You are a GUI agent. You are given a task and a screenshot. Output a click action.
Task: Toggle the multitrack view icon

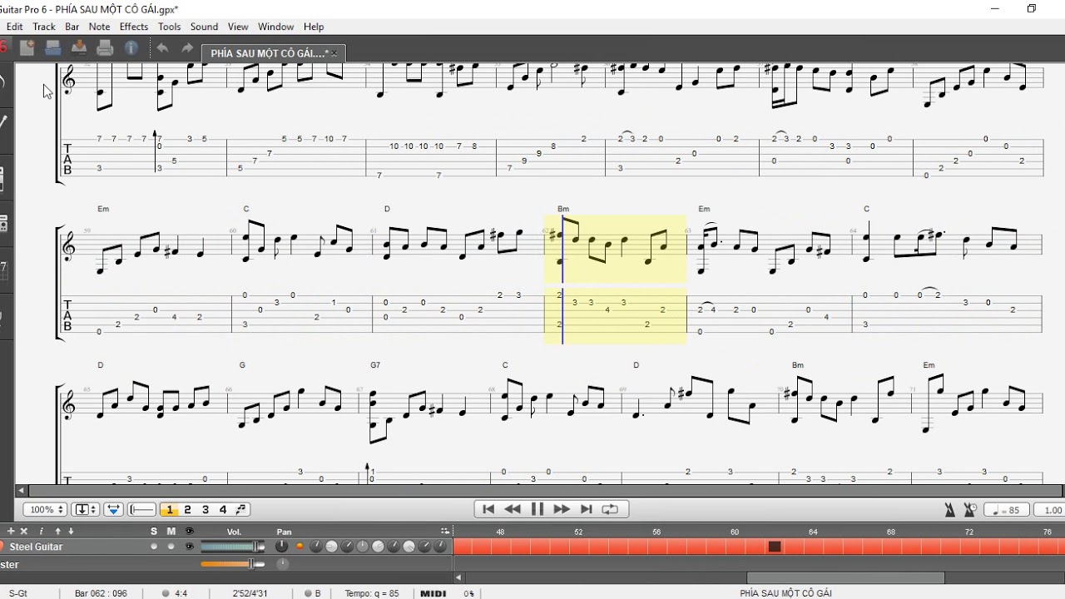[142, 509]
